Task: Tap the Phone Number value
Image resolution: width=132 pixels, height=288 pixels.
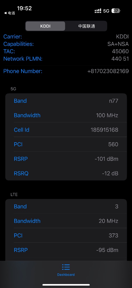Action: click(108, 71)
